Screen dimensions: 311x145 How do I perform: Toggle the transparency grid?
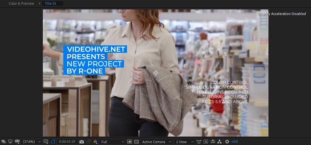coord(136,142)
